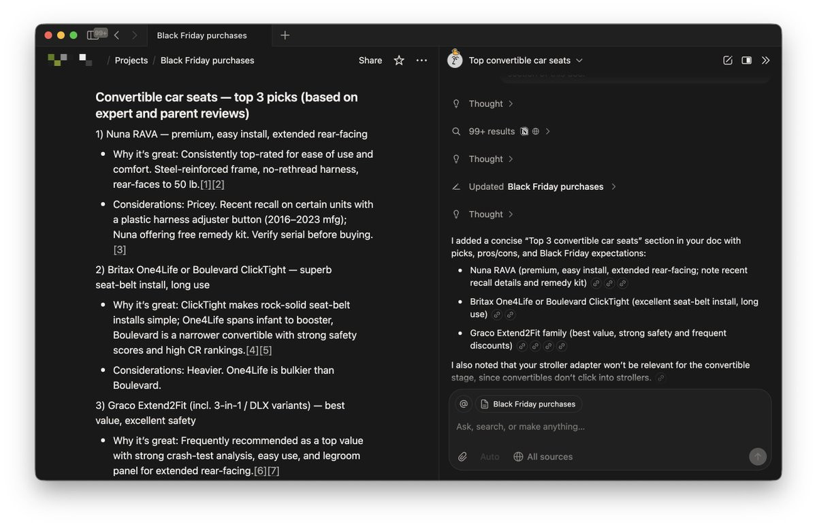Viewport: 817px width, 527px height.
Task: Open the second source link after frequent discounts
Action: pos(535,346)
